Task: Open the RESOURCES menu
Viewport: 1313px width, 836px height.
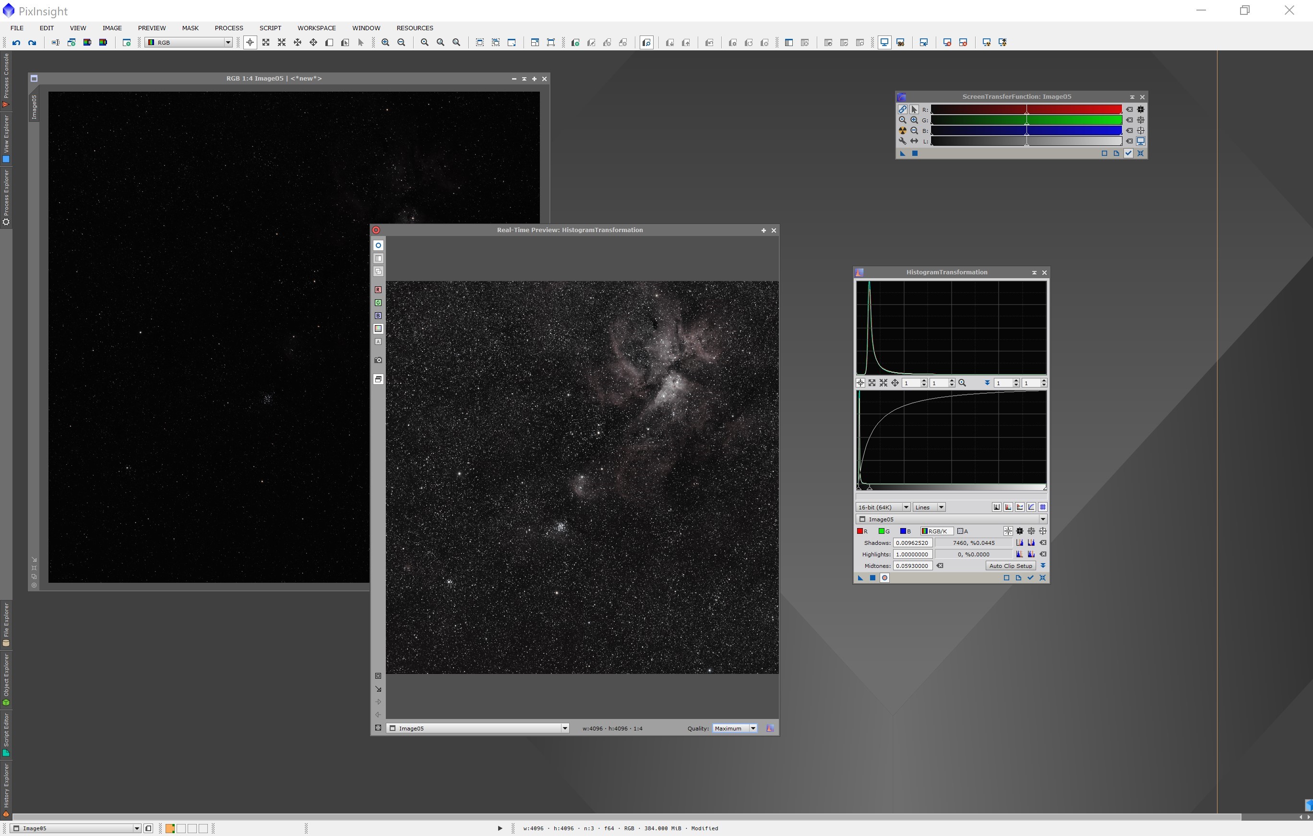Action: (415, 28)
